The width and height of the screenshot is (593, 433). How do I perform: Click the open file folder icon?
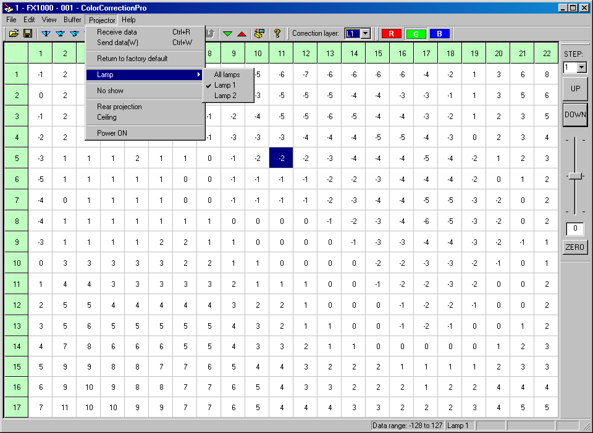[x=14, y=33]
